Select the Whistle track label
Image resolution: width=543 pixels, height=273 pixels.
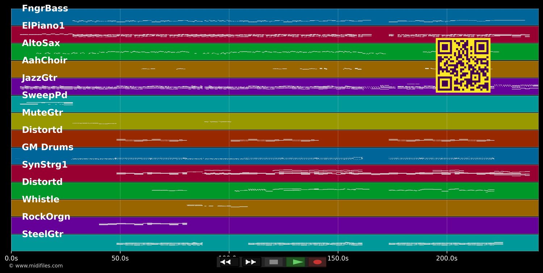tap(41, 199)
